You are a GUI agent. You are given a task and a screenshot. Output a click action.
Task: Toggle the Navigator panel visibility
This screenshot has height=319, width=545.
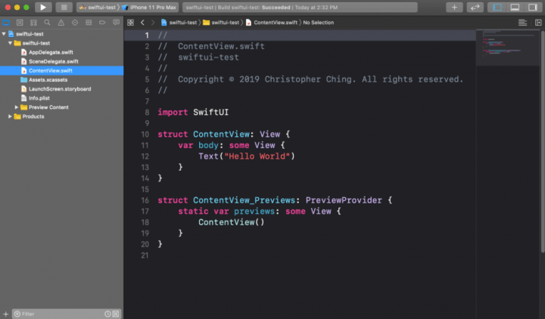point(497,7)
